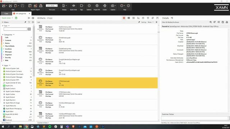Viewport: 230px width, 129px height.
Task: Click the pin icon in the Filters header
Action: tap(25, 22)
